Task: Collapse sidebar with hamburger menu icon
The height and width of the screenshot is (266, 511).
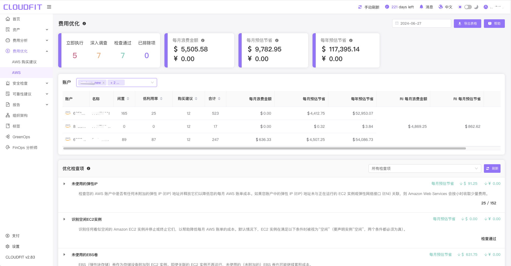Action: coord(49,7)
